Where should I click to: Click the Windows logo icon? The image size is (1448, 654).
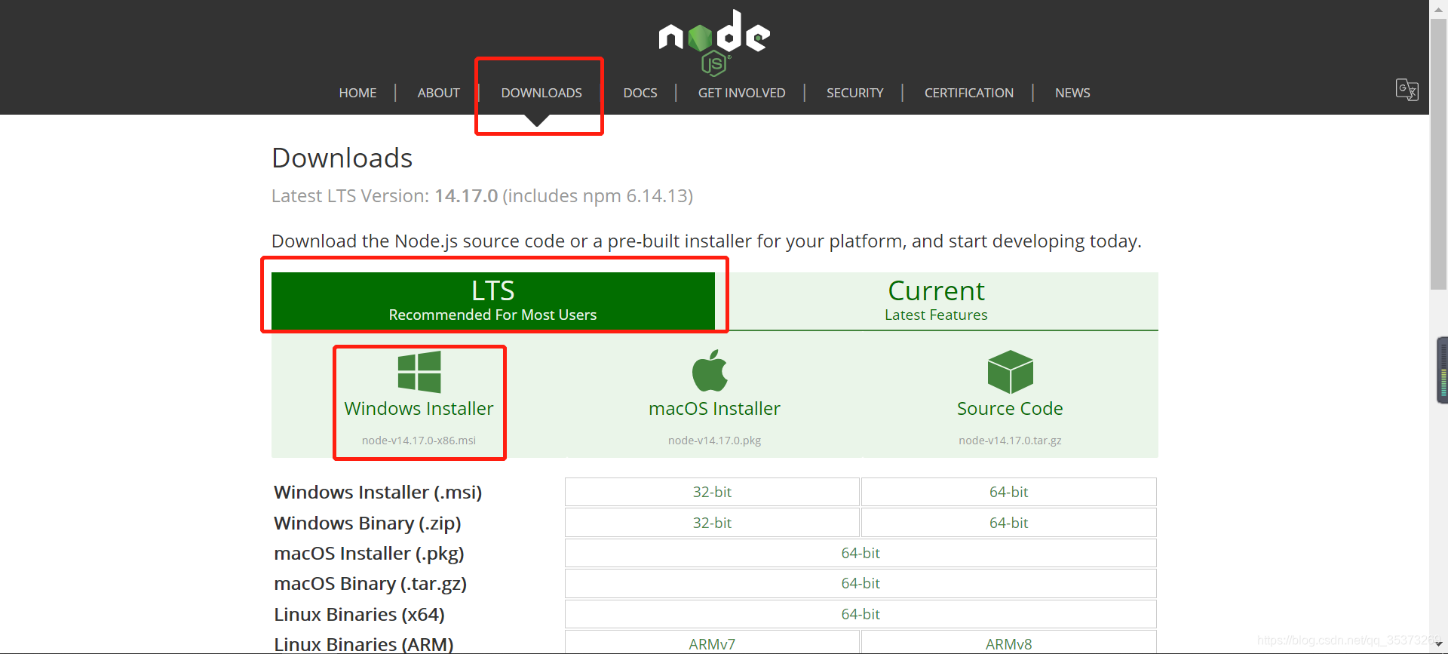point(419,372)
